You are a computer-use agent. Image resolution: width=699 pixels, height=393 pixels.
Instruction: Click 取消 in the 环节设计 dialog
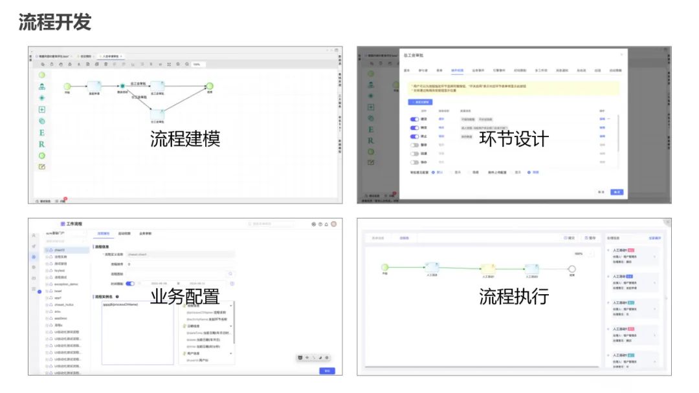coord(601,192)
